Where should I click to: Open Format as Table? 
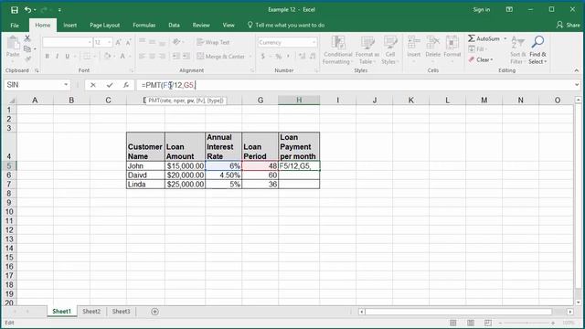pos(367,50)
